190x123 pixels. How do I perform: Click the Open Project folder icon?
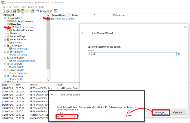pos(7,11)
